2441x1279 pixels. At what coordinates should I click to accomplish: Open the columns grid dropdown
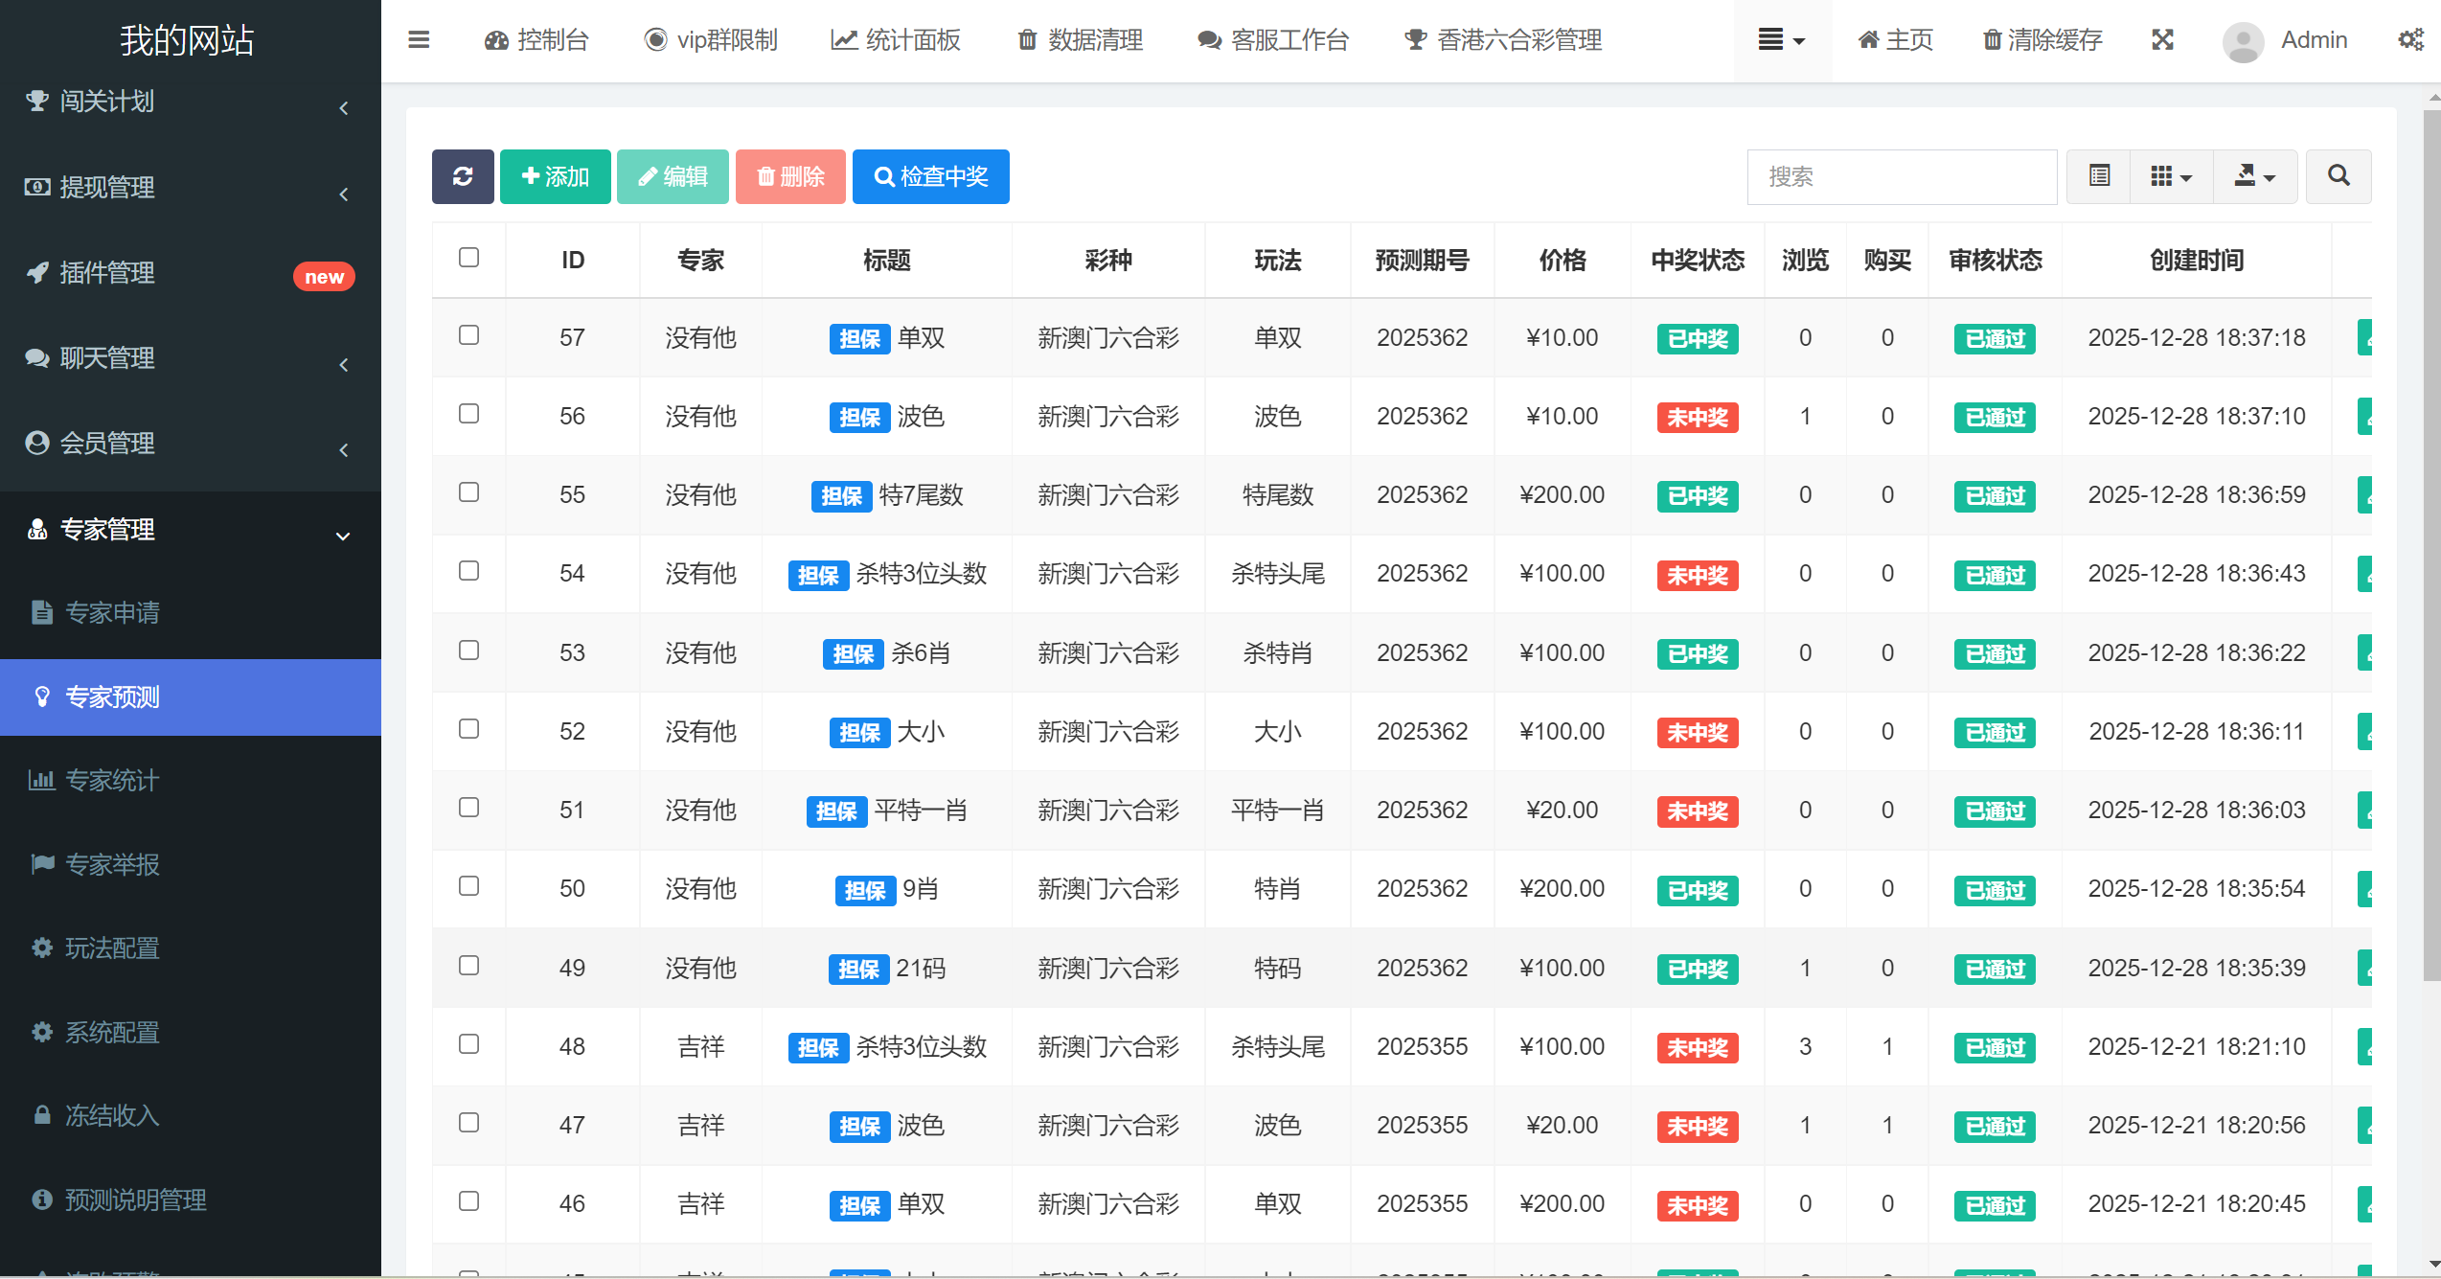click(2171, 176)
